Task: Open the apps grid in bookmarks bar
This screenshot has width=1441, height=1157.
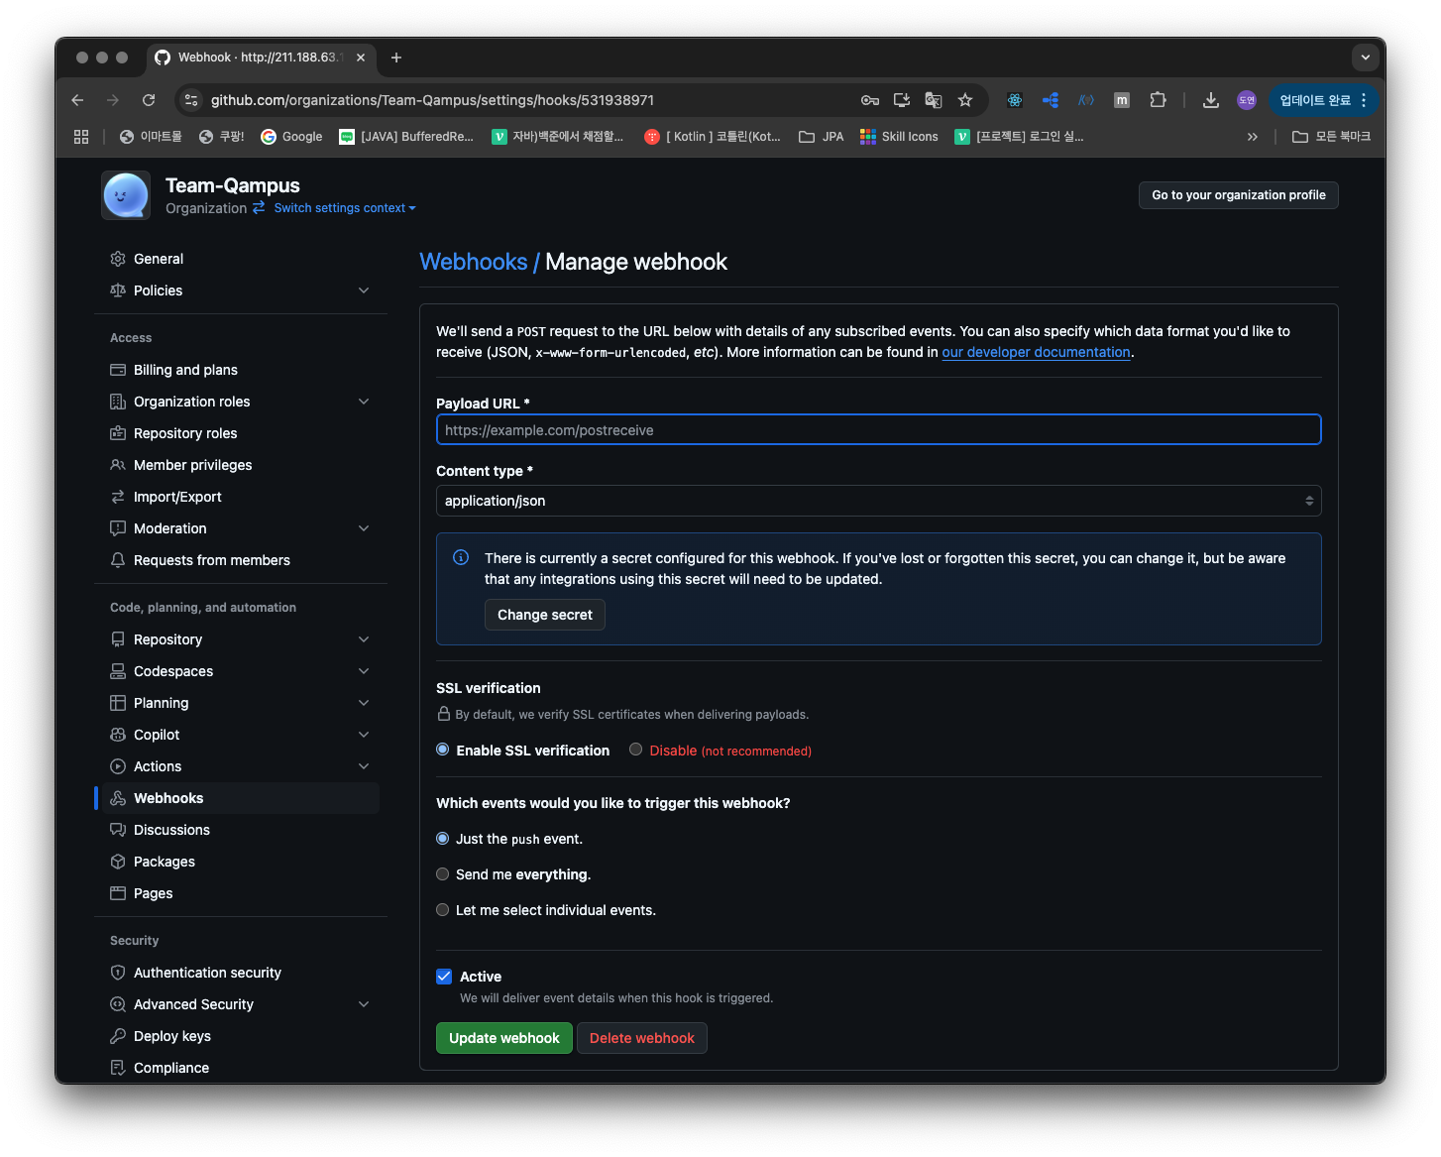Action: click(x=81, y=137)
